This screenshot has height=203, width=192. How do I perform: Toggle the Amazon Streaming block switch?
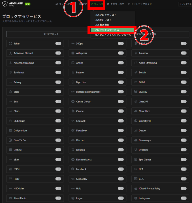pos(58,63)
